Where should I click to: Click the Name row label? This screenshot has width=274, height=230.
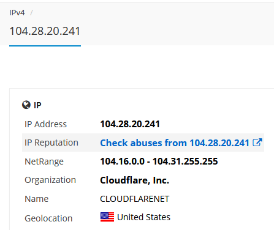point(37,199)
